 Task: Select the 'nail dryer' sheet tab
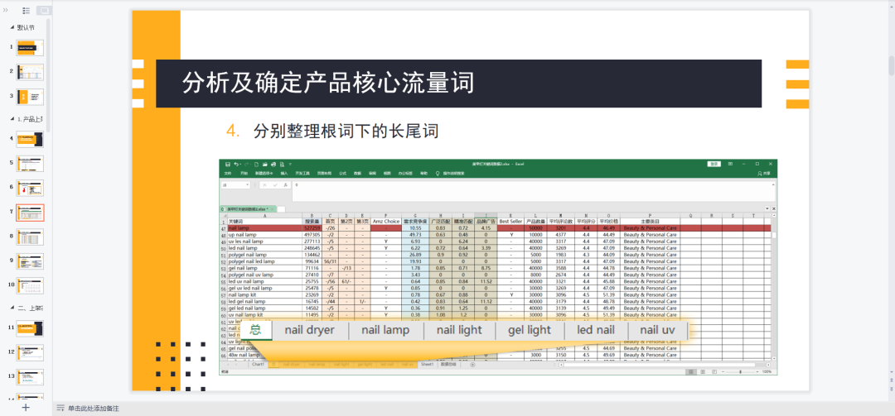[x=309, y=331]
